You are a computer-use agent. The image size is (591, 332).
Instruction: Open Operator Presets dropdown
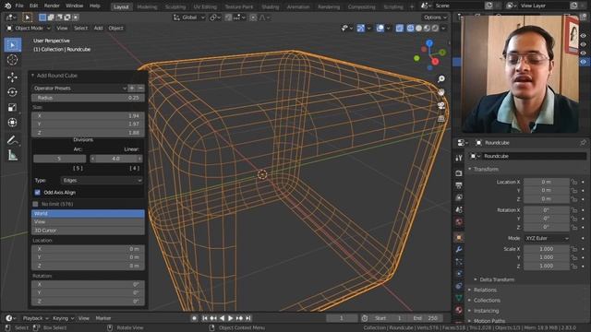(x=79, y=89)
